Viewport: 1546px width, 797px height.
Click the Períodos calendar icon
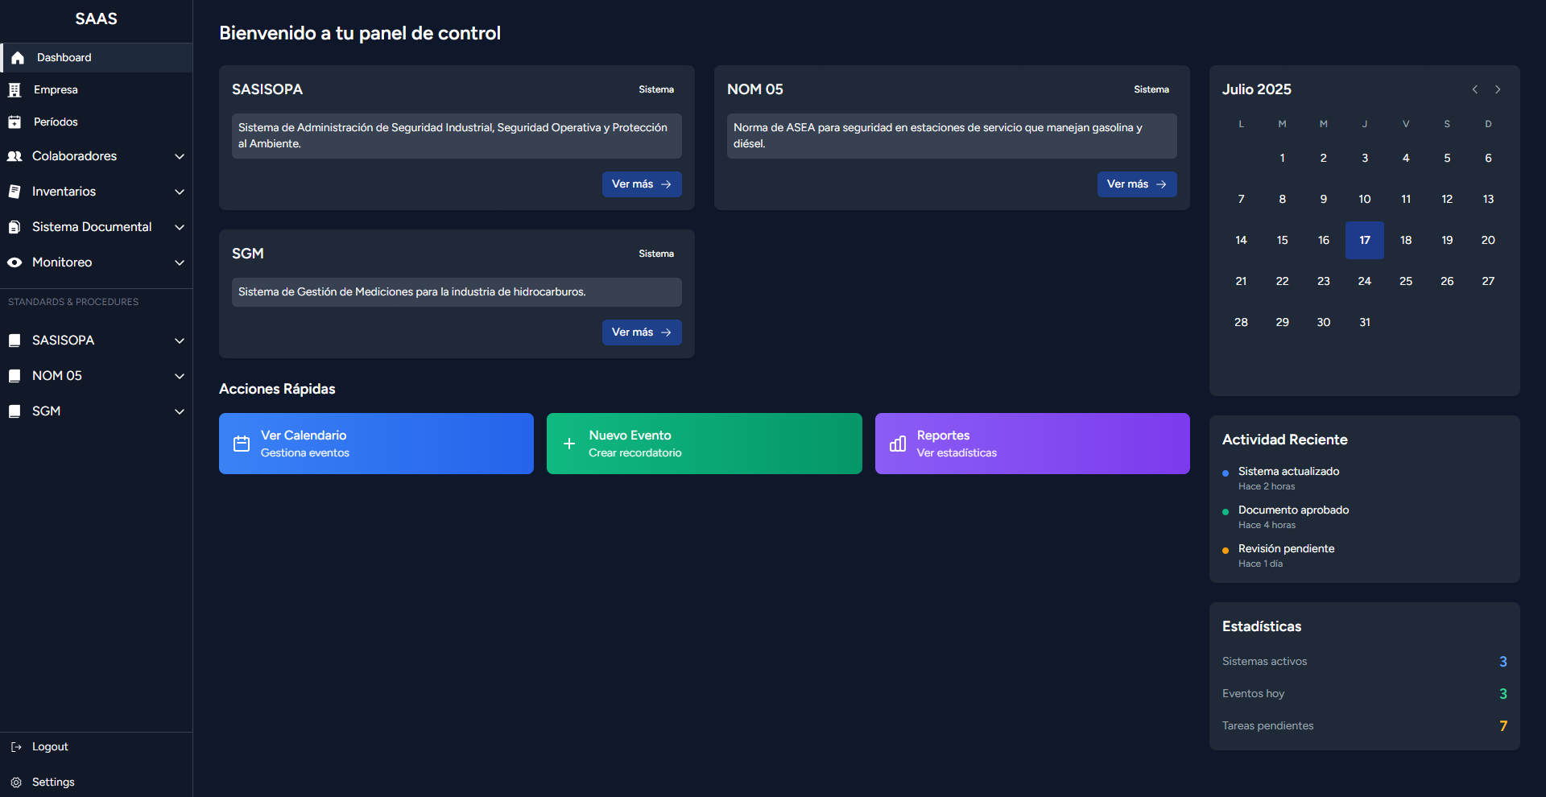(x=14, y=122)
